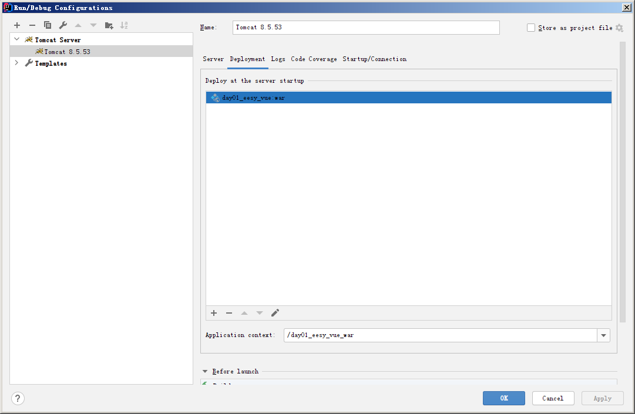The image size is (635, 414).
Task: Create a new configuration folder
Action: tap(109, 25)
